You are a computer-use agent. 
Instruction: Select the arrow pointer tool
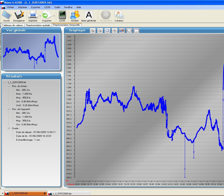[115, 31]
